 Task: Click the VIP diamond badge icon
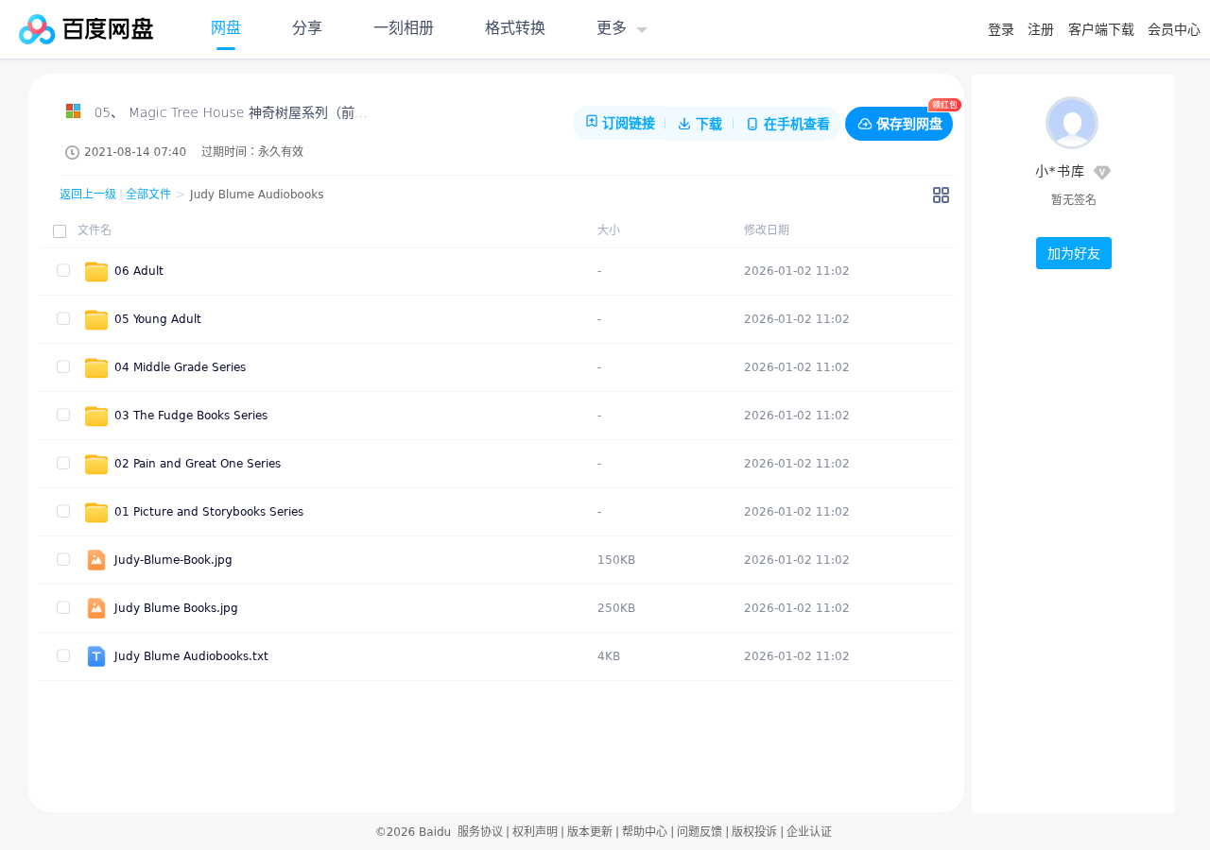coord(1102,172)
